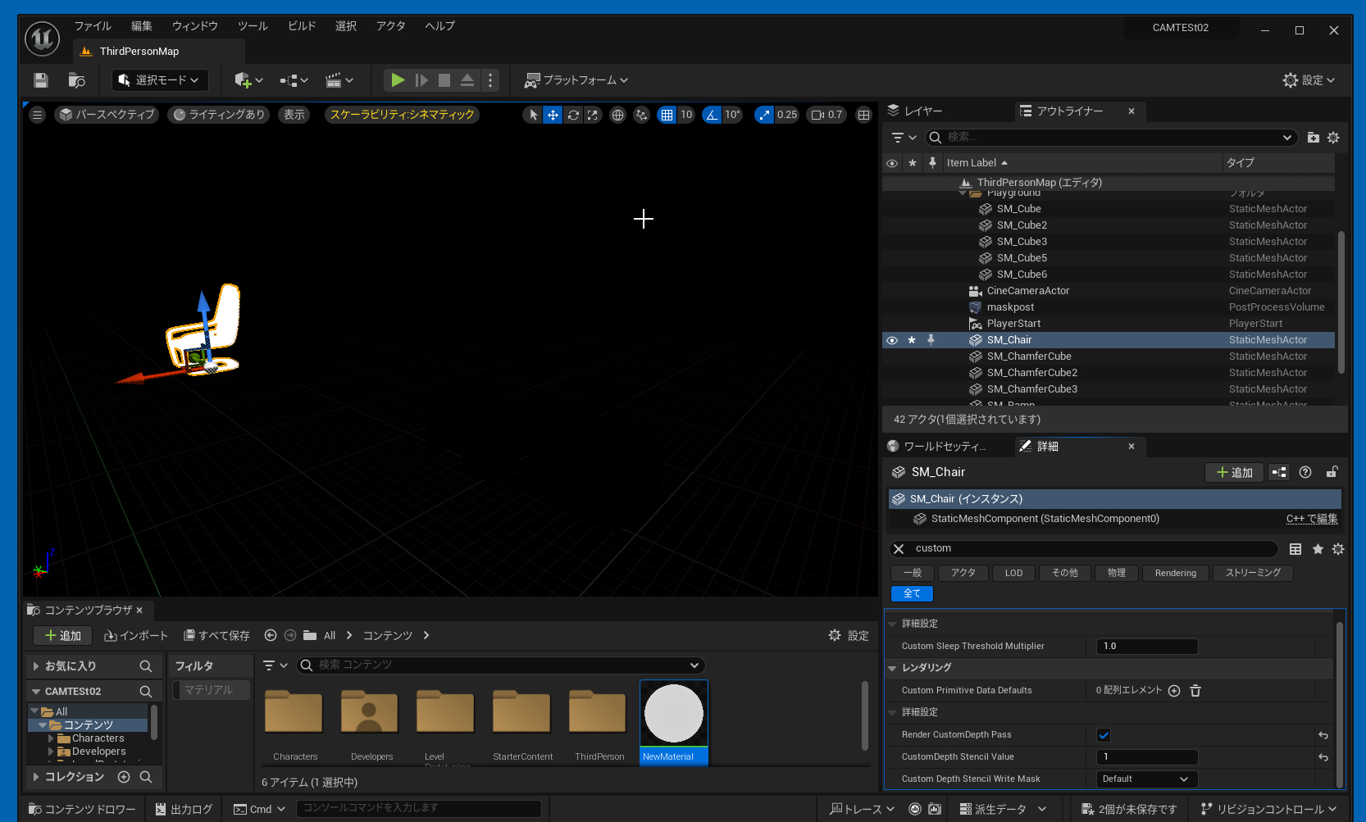Toggle grid snapping icon in the viewport
Screen dimensions: 1366x822
667,115
